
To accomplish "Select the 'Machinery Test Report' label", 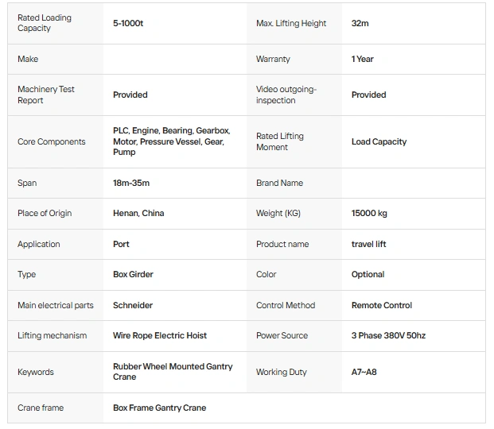I will tap(46, 95).
